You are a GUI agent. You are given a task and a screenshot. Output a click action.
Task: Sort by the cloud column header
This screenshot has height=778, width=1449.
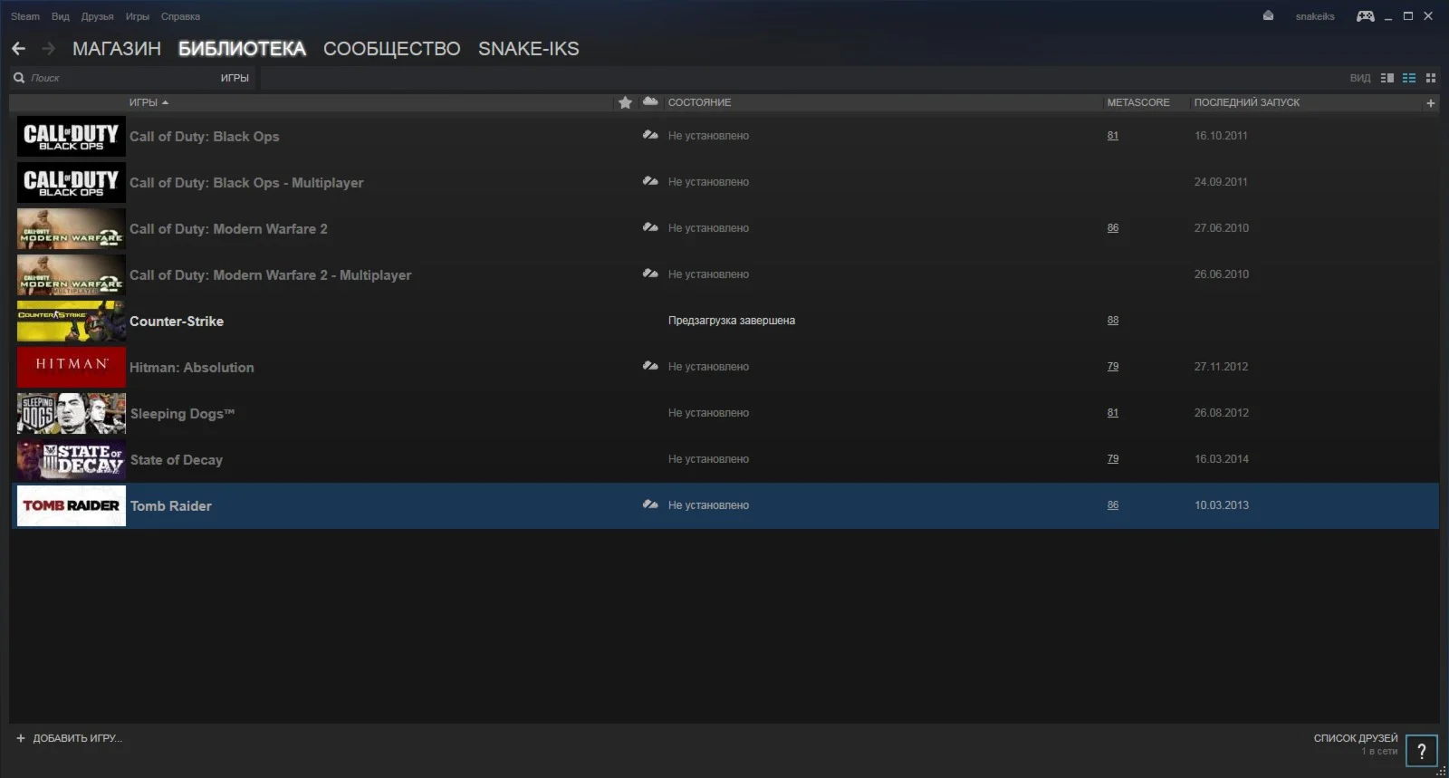coord(650,101)
